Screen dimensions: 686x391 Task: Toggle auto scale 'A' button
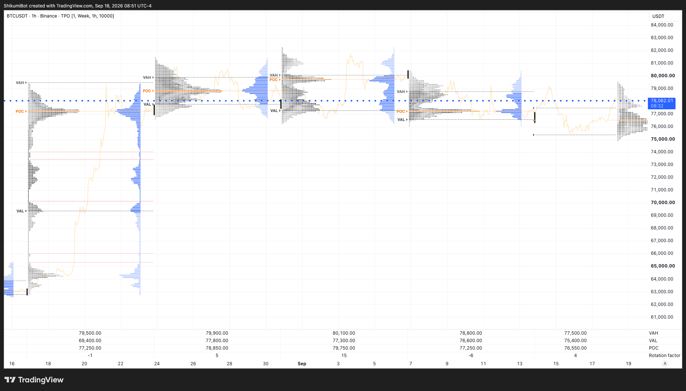pyautogui.click(x=665, y=363)
